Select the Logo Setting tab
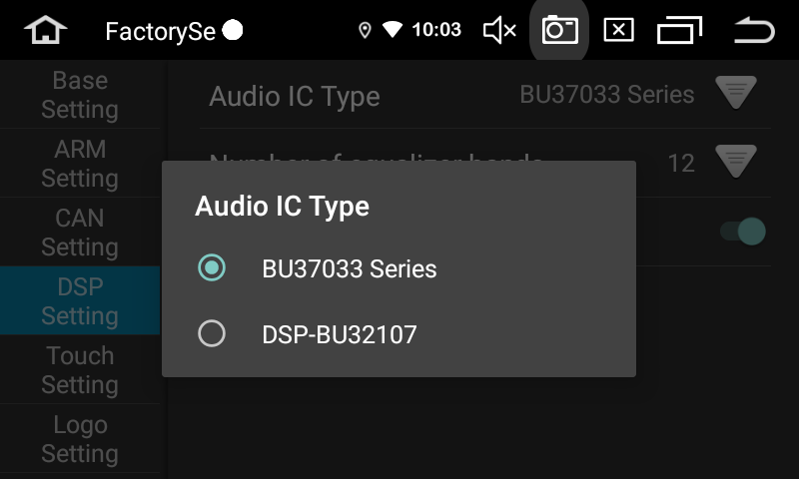This screenshot has width=799, height=479. pos(80,439)
